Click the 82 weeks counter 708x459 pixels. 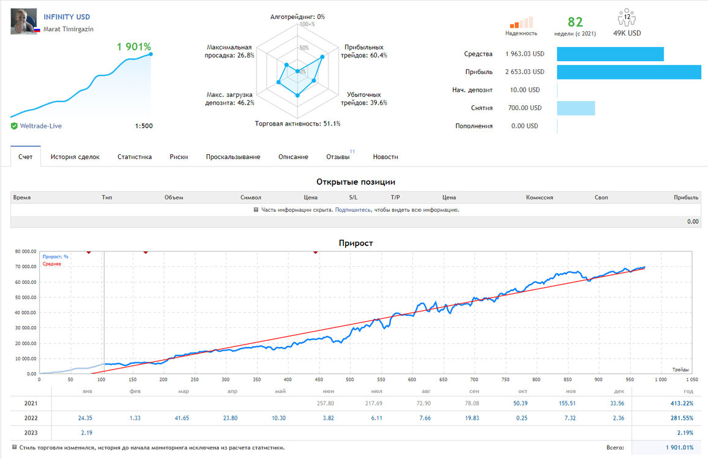[x=575, y=22]
